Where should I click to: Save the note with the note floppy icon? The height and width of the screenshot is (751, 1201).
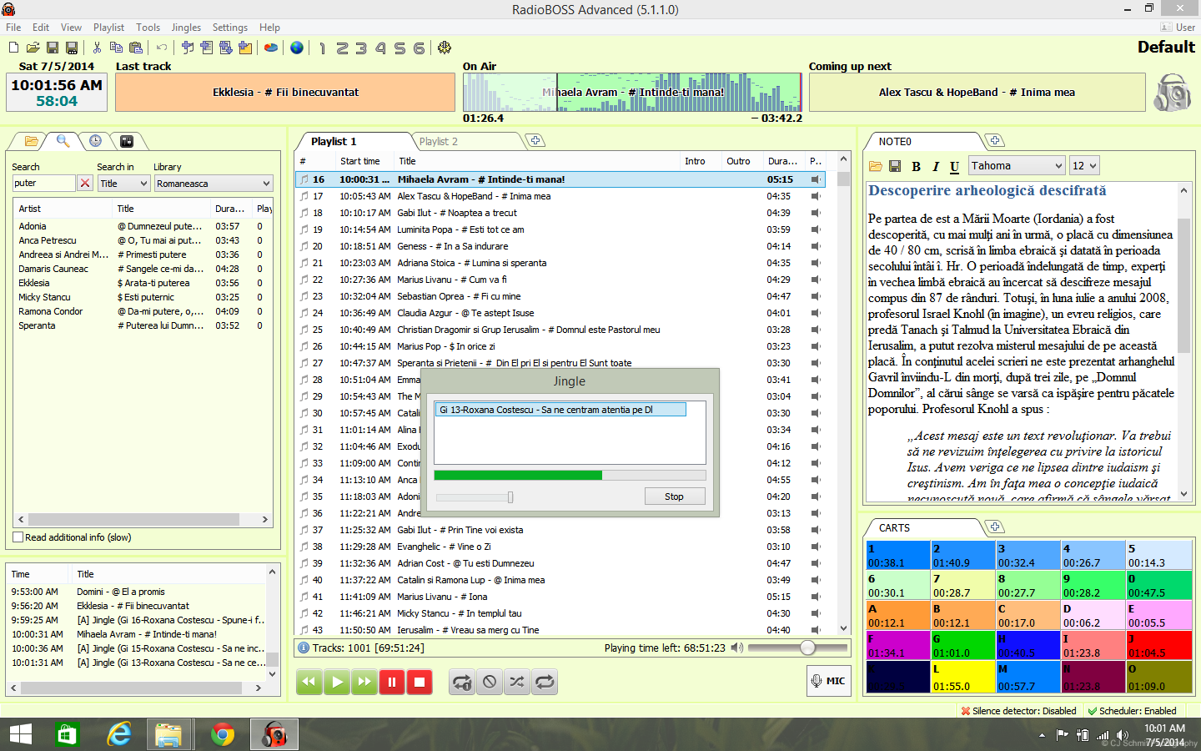(895, 166)
